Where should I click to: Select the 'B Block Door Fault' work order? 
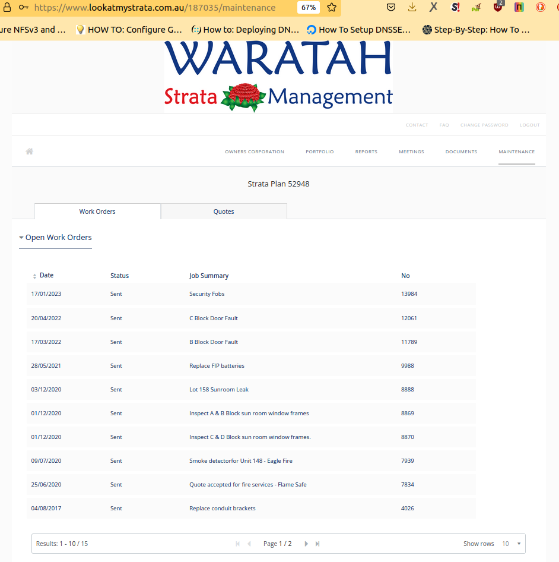click(251, 342)
